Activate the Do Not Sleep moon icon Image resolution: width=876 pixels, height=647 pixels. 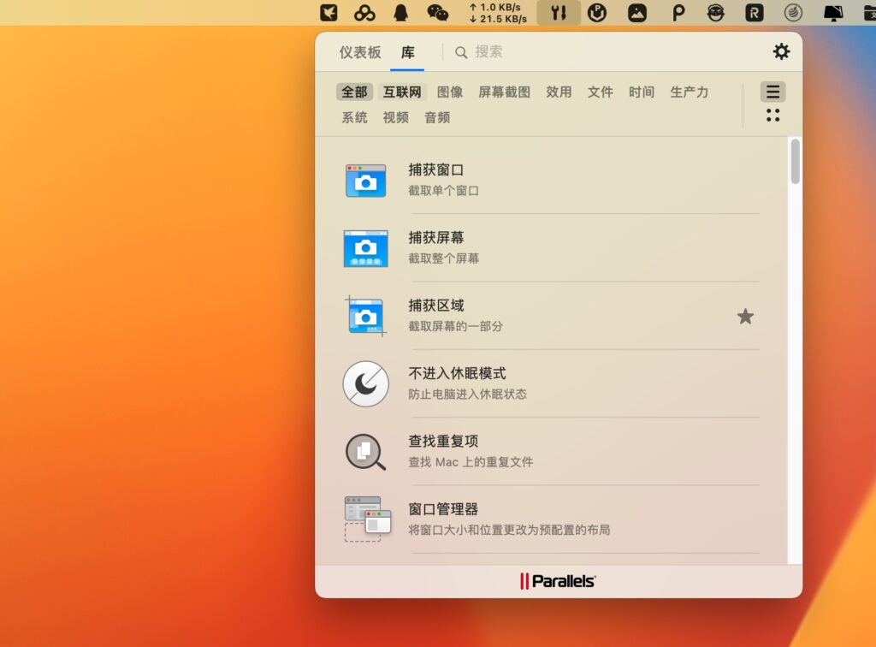365,383
